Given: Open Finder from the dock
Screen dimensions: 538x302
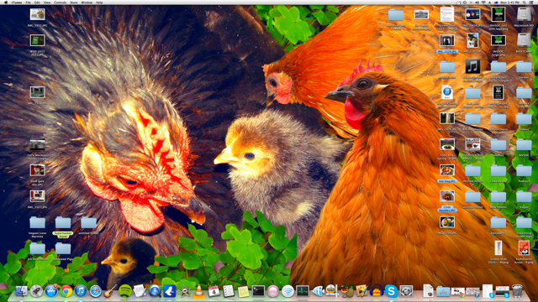Looking at the screenshot, I should (x=22, y=291).
